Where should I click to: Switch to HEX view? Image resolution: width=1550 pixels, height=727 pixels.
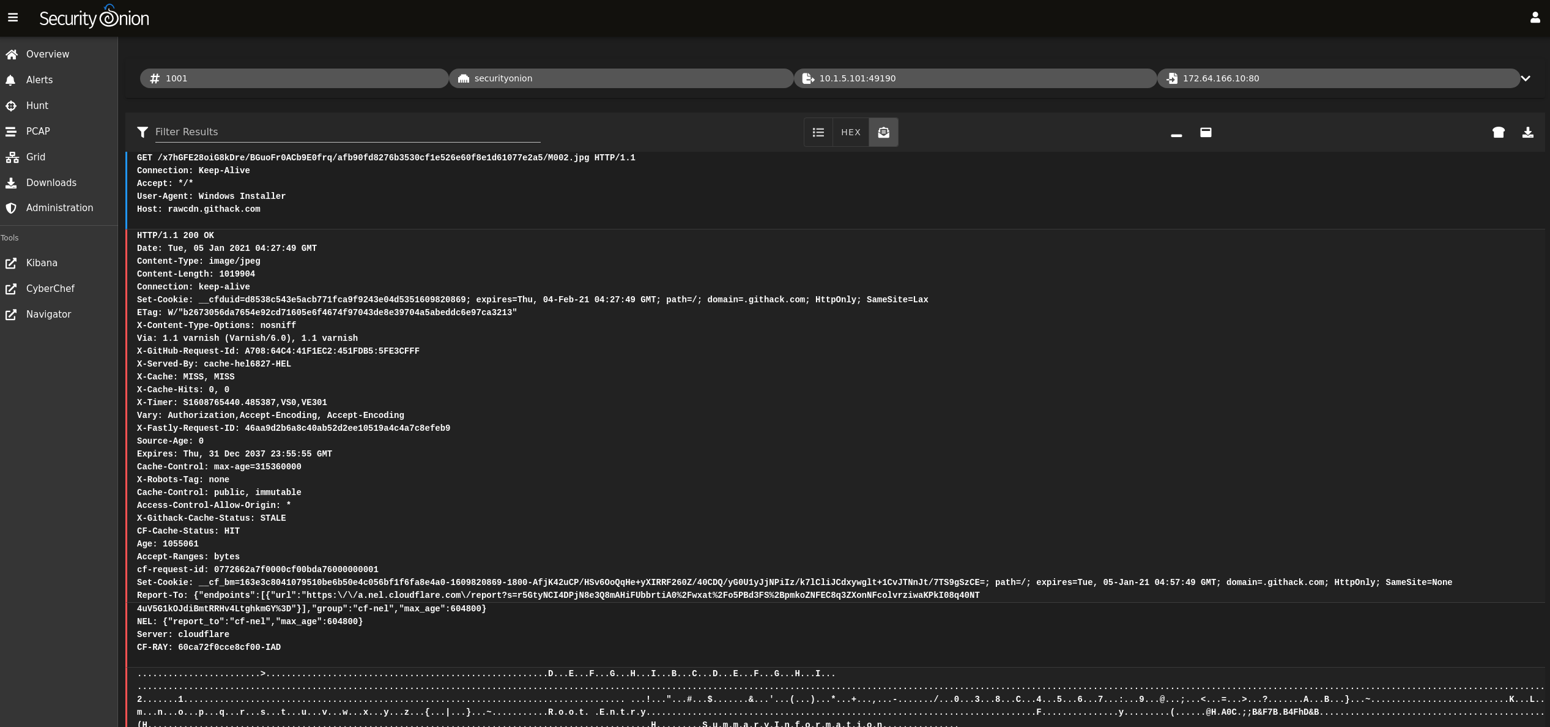tap(850, 132)
